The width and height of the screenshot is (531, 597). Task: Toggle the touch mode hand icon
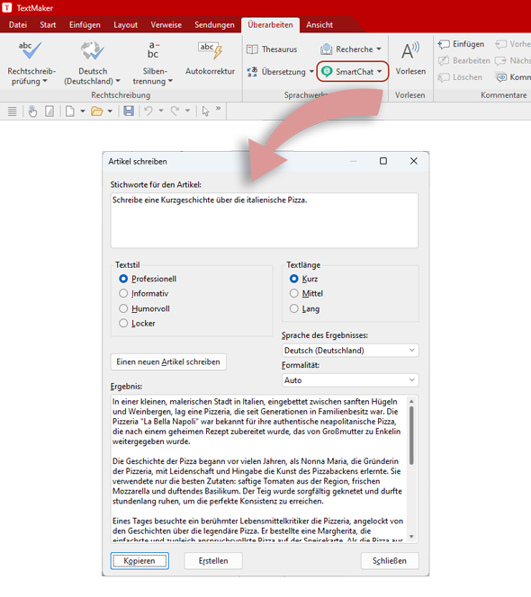[x=32, y=111]
